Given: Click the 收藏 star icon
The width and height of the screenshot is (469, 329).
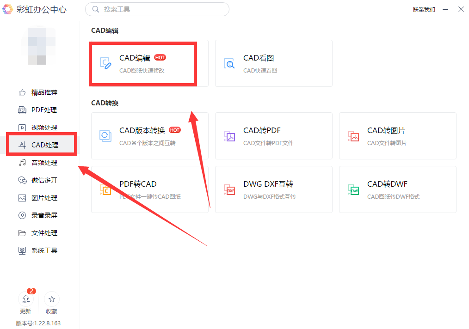Looking at the screenshot, I should 52,299.
